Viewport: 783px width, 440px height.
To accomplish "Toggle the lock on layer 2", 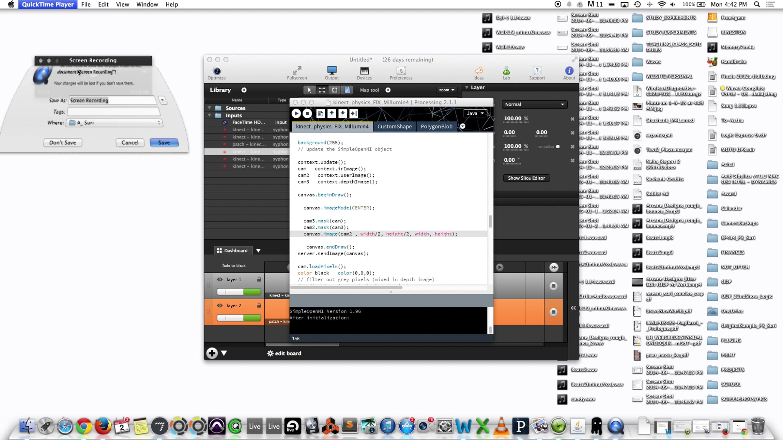I will coord(259,305).
